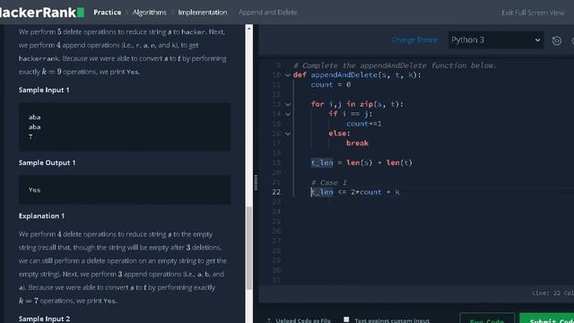574x323 pixels.
Task: Click the count+=1 code line
Action: pyautogui.click(x=364, y=124)
